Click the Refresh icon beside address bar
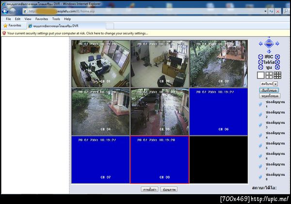 coord(271,12)
